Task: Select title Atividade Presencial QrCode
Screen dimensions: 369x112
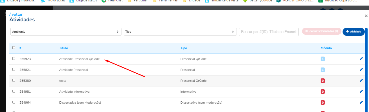Action: pyautogui.click(x=79, y=59)
